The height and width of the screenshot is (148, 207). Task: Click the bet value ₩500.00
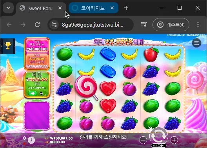point(57,142)
